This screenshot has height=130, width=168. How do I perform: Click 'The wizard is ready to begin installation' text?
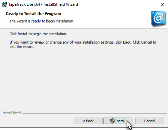click(x=42, y=21)
